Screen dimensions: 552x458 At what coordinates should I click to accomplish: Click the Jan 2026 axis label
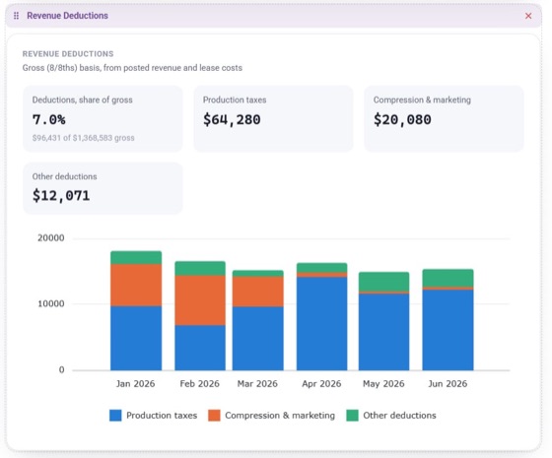pyautogui.click(x=136, y=384)
